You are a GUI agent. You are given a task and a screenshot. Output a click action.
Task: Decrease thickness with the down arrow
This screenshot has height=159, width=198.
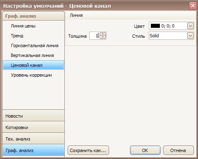(x=103, y=37)
